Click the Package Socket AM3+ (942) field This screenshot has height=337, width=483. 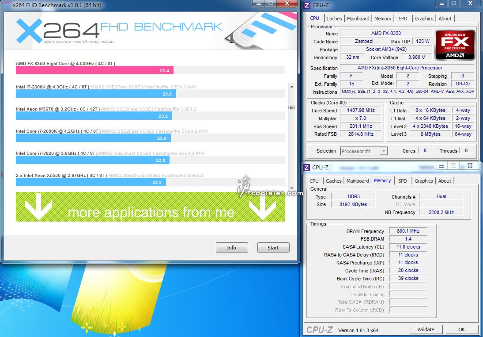click(386, 50)
